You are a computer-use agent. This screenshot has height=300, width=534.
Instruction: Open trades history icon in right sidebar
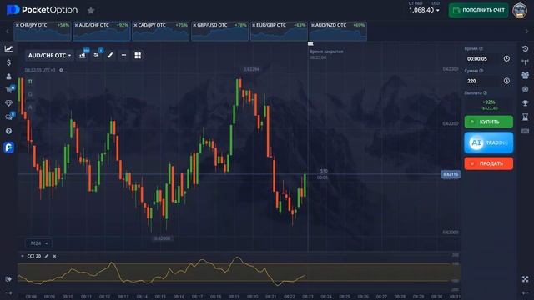tap(525, 48)
